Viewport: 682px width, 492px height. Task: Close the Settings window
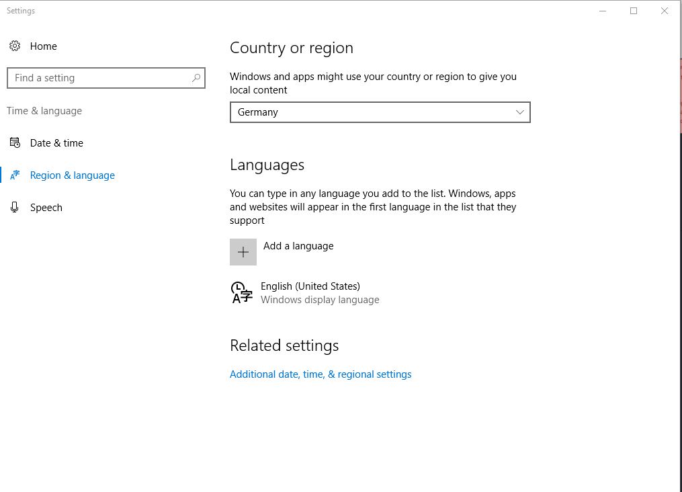tap(665, 11)
